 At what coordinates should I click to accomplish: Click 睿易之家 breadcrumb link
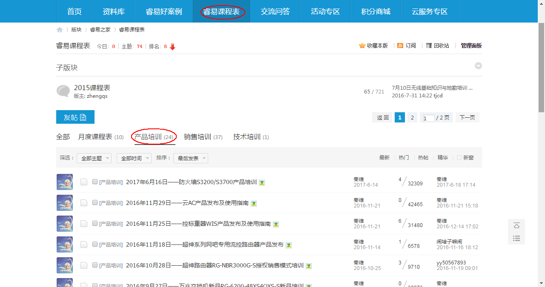100,30
